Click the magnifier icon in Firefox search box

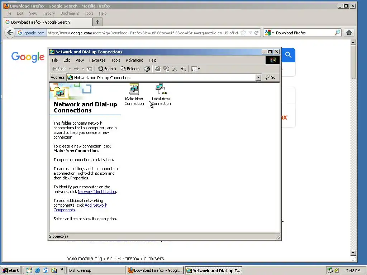click(337, 33)
